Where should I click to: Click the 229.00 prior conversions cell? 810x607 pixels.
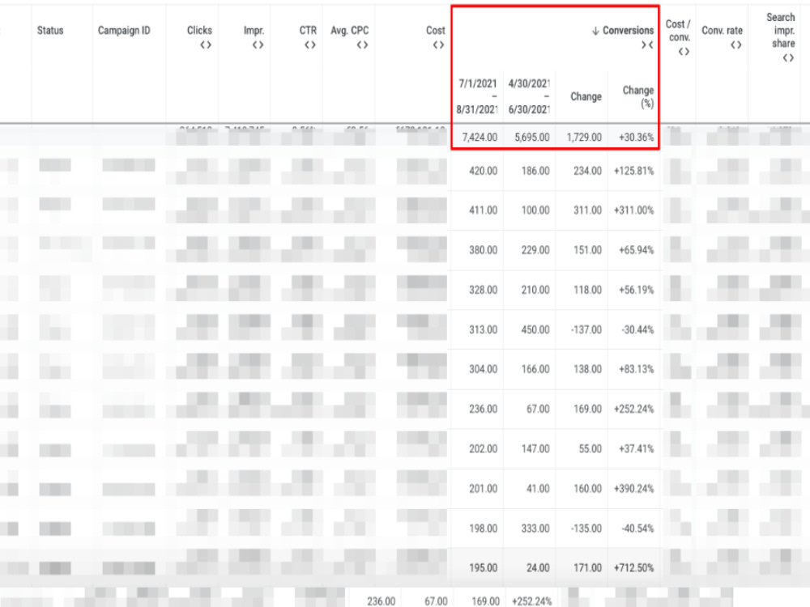[x=535, y=250]
